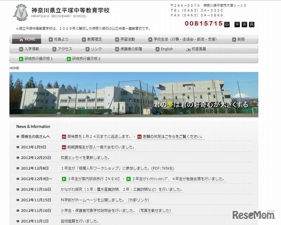The image size is (281, 225).
Task: Click the arrow icon beside アクセス
Action: point(54,49)
